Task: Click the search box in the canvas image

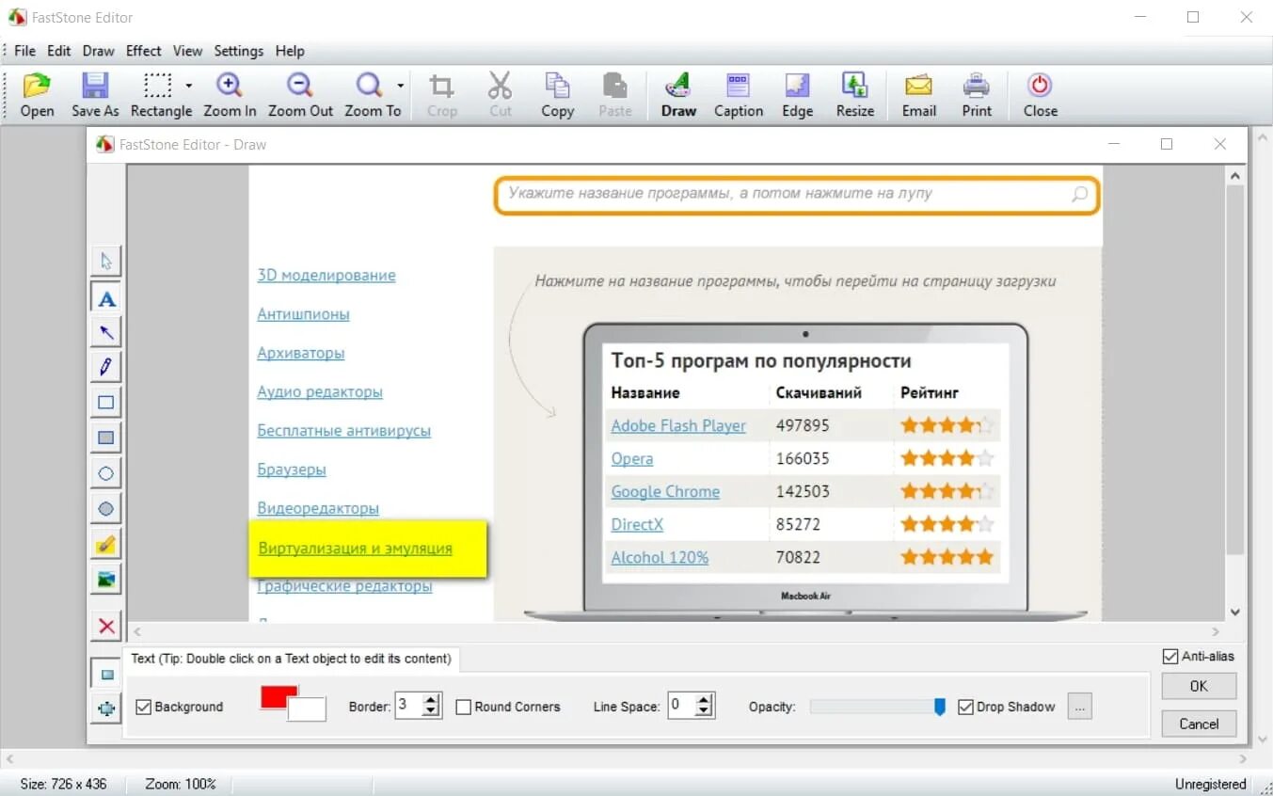Action: [x=797, y=195]
